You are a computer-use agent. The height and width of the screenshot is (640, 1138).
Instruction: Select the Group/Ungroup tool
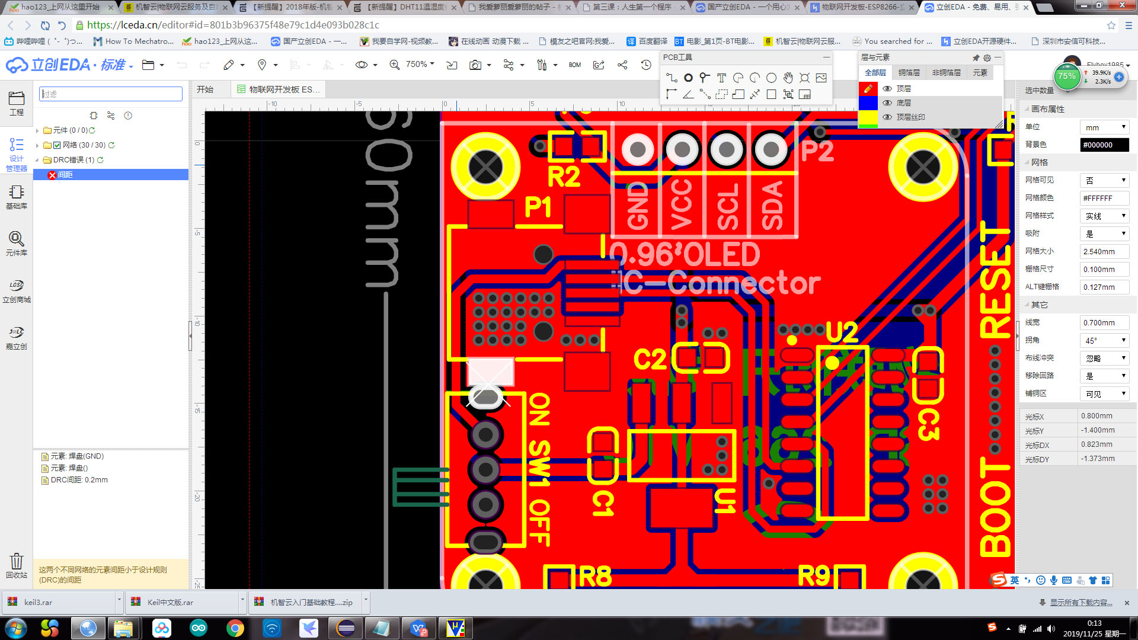(788, 94)
